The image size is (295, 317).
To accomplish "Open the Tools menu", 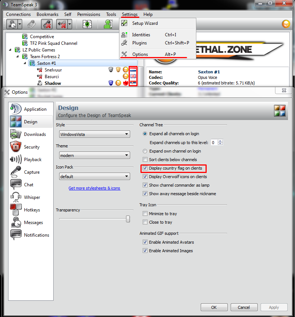I will click(x=111, y=14).
